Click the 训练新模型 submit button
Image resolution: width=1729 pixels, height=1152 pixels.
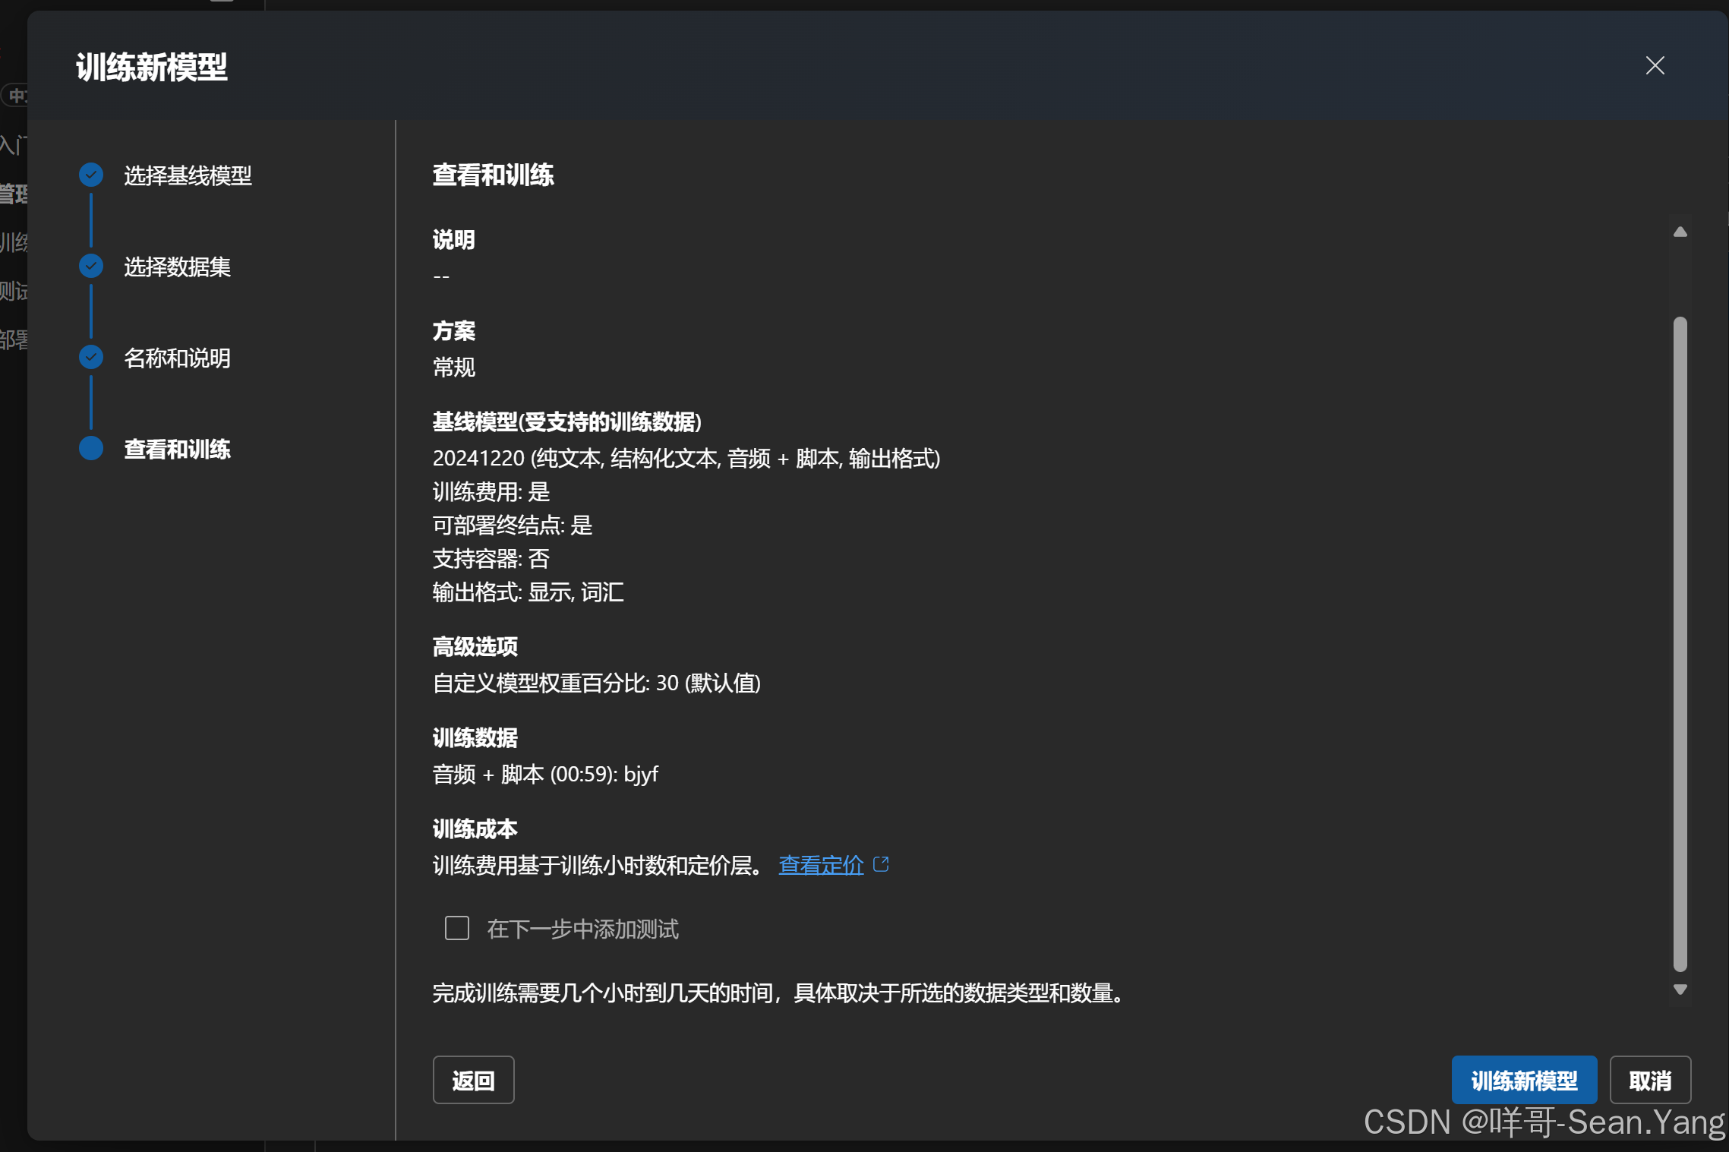point(1524,1079)
